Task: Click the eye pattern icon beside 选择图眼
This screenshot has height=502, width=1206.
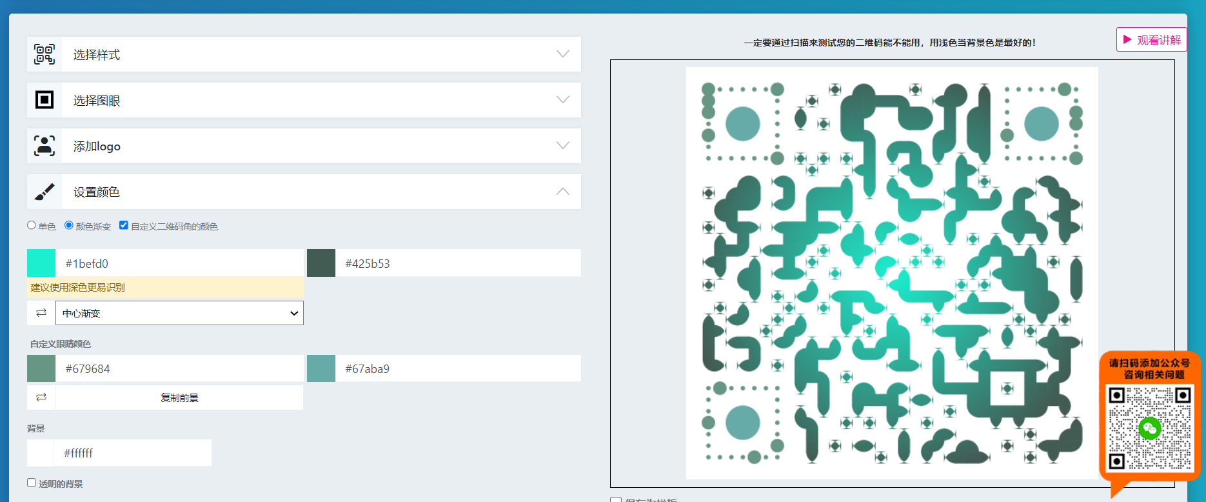Action: pyautogui.click(x=44, y=100)
